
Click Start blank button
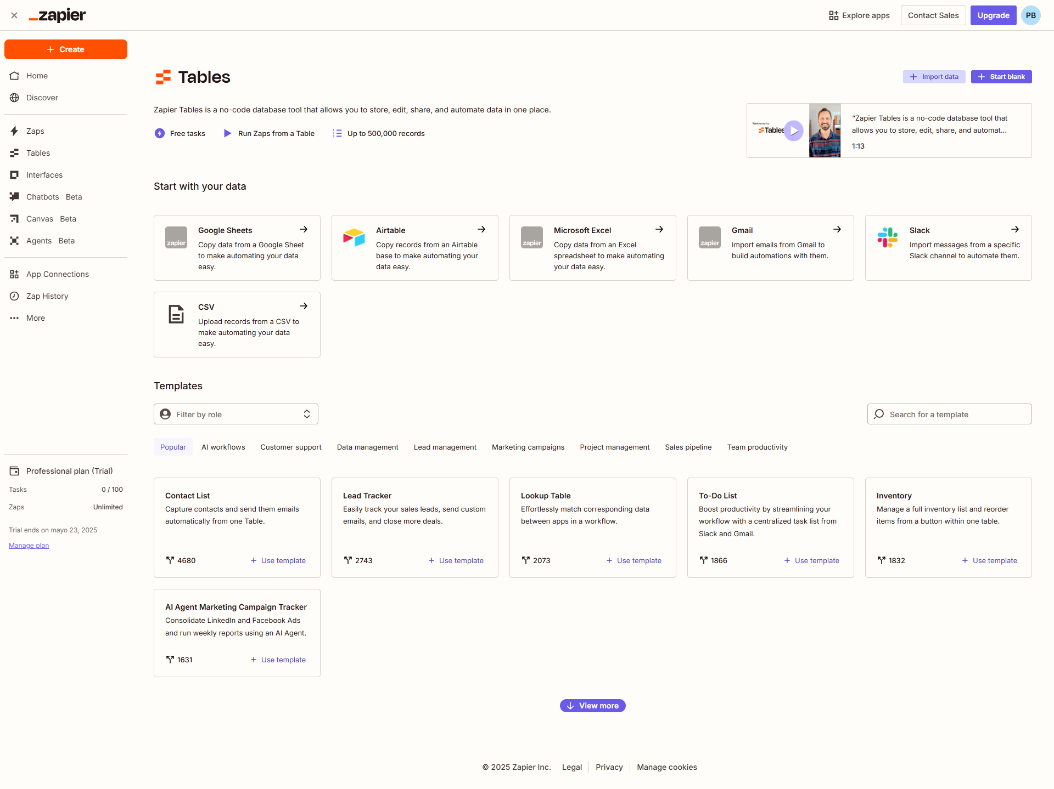coord(1001,77)
